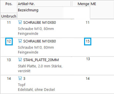Click description 'Topf Edelstahl, ohne Deckel'
This screenshot has width=114, height=94.
(36, 87)
